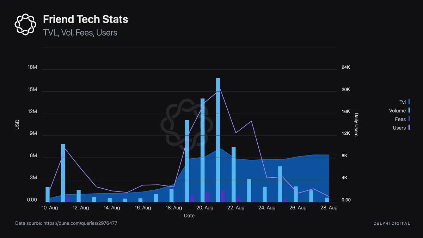The image size is (423, 238).
Task: Click the 19 Aug volume bar
Action: tap(187, 161)
